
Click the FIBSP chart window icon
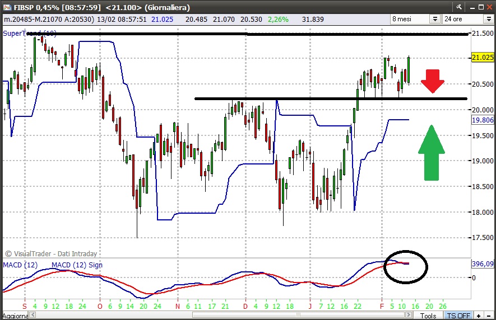coord(7,7)
